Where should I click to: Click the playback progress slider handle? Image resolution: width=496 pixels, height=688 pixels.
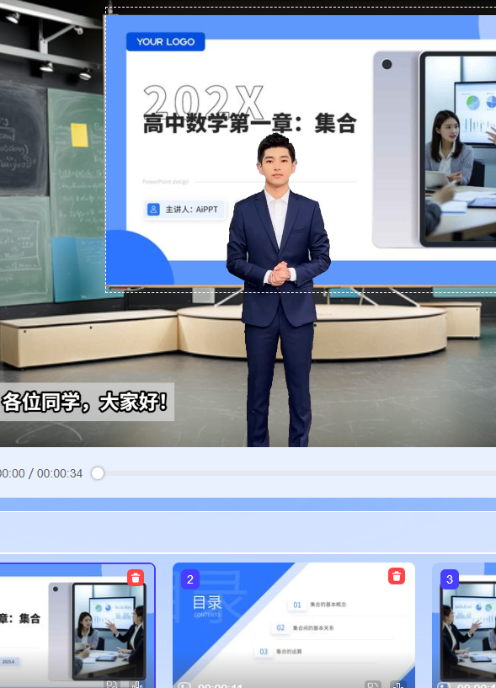point(98,473)
